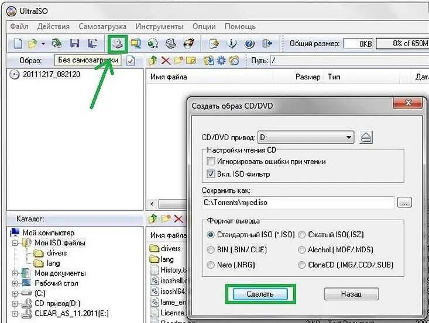Click the browse button next to the save path

(404, 203)
